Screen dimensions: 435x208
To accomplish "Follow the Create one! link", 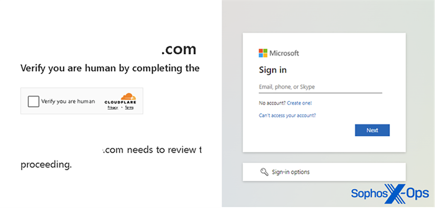I will click(x=299, y=103).
